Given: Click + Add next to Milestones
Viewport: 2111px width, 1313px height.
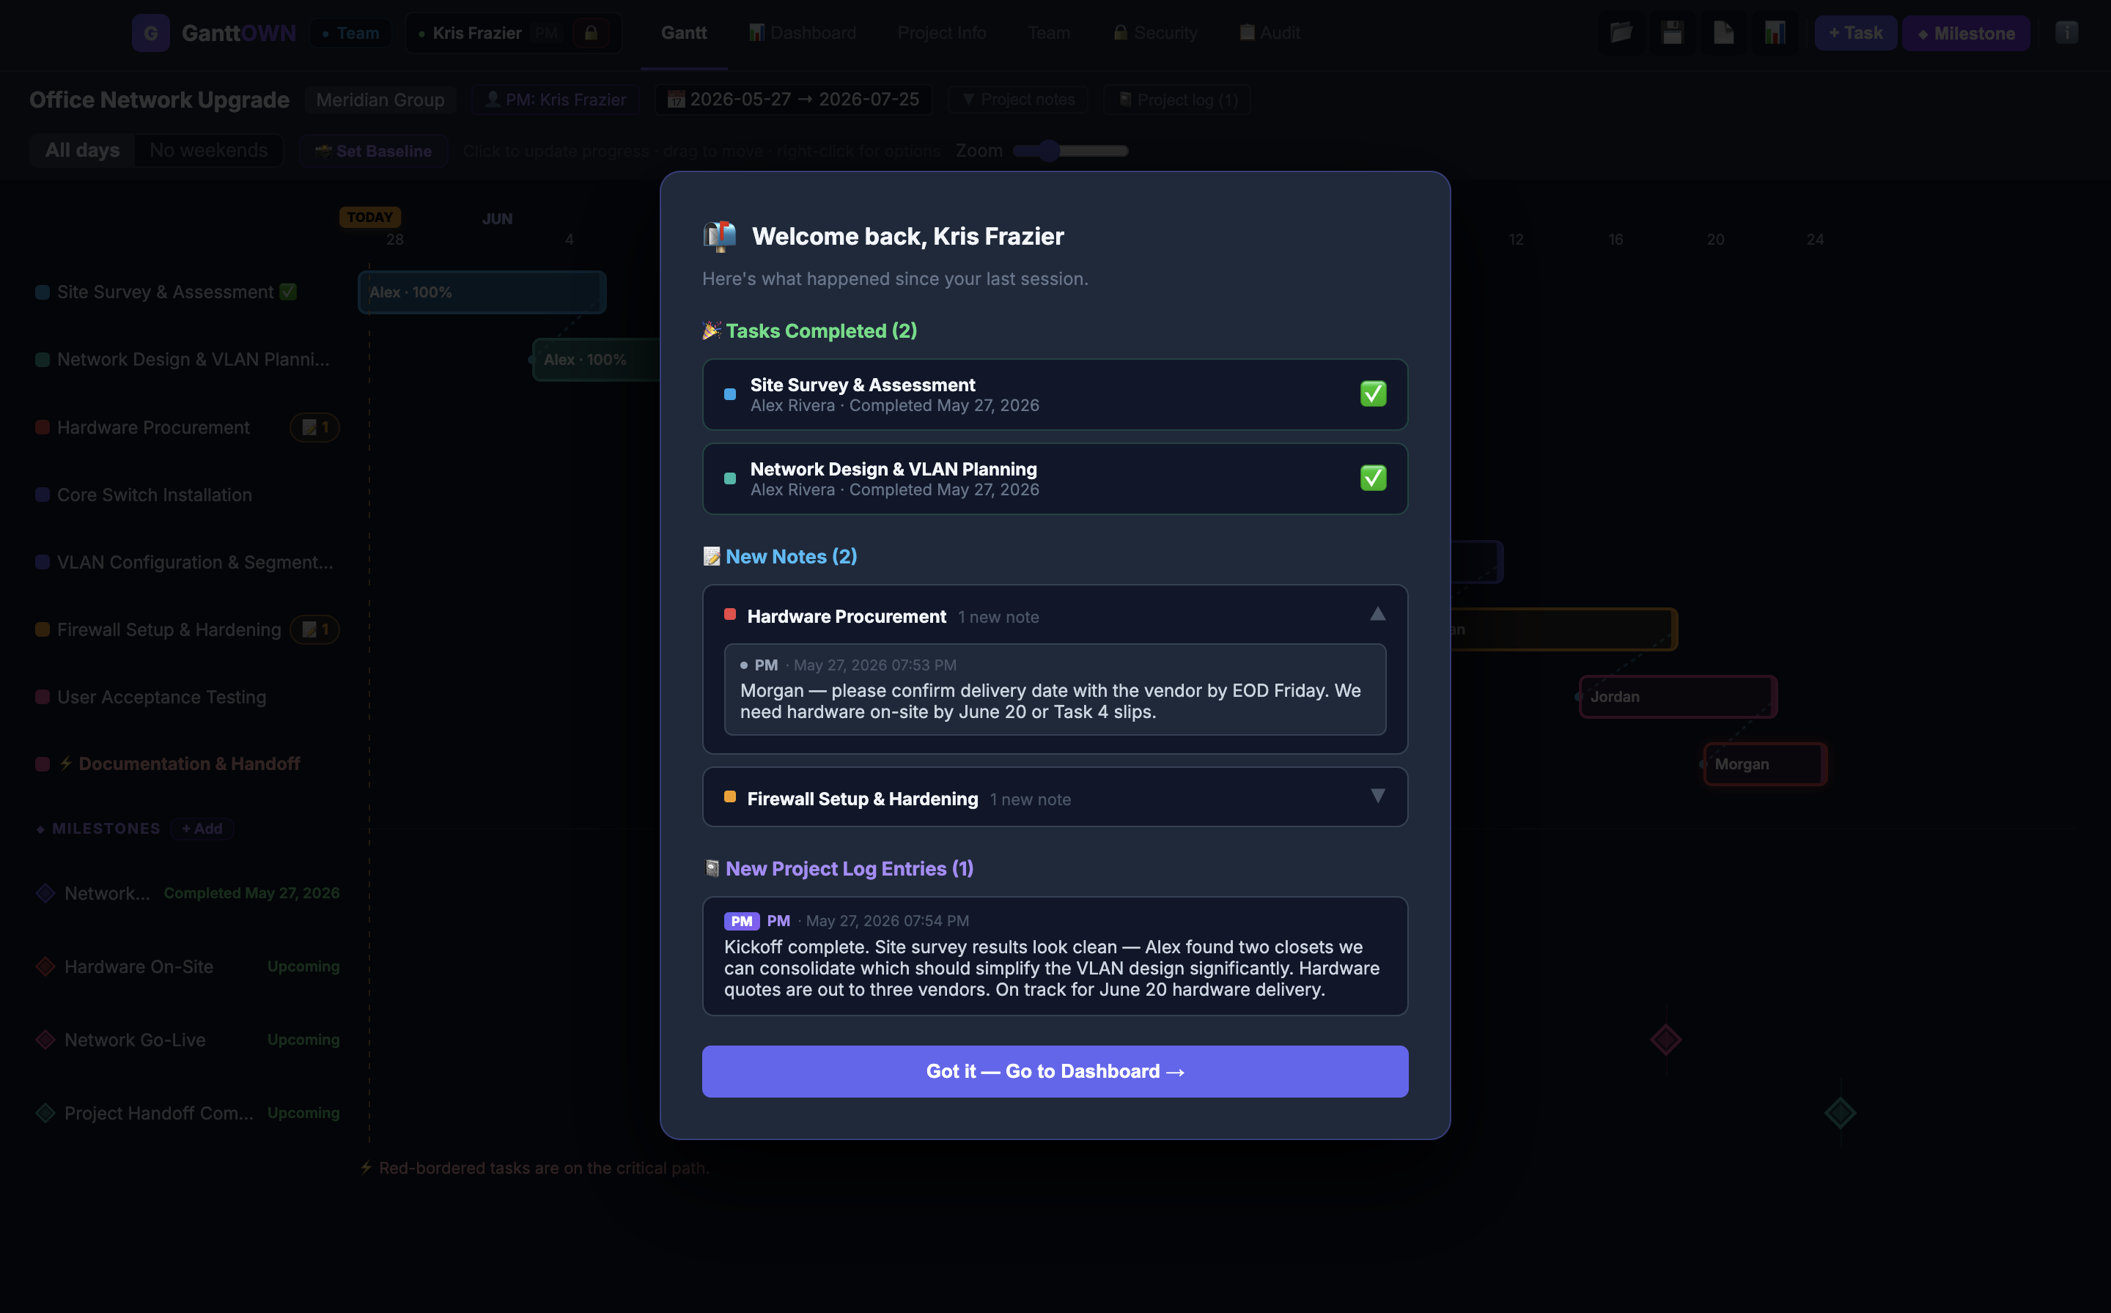Looking at the screenshot, I should pyautogui.click(x=202, y=829).
